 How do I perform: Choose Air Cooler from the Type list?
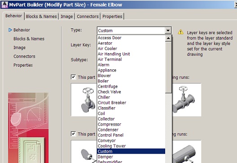coord(131,49)
